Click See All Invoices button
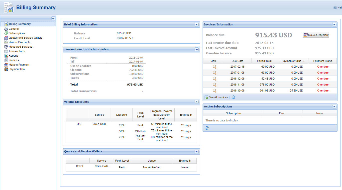The width and height of the screenshot is (342, 190). [x=216, y=97]
